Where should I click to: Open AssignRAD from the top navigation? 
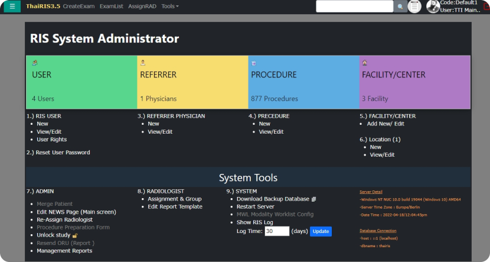(142, 6)
